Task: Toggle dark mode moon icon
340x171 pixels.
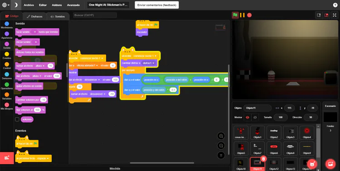Action: pyautogui.click(x=16, y=5)
